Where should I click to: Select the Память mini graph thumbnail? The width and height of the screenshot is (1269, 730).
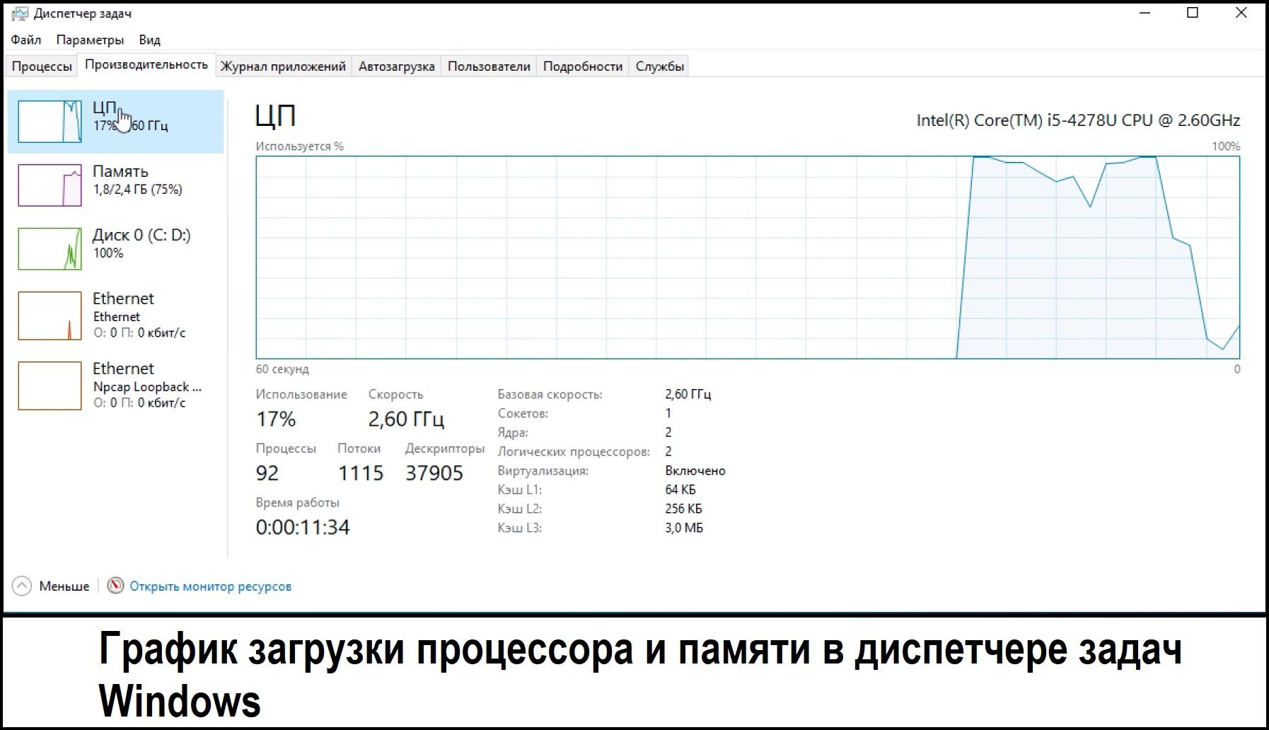click(x=50, y=185)
